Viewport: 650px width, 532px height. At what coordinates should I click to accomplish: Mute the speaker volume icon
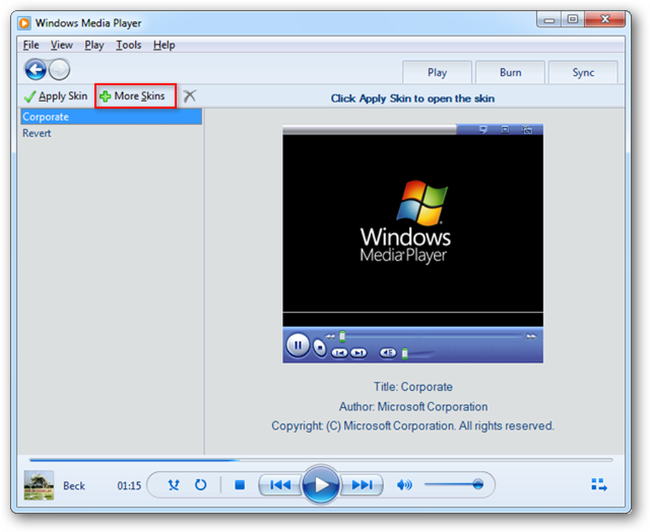click(404, 485)
